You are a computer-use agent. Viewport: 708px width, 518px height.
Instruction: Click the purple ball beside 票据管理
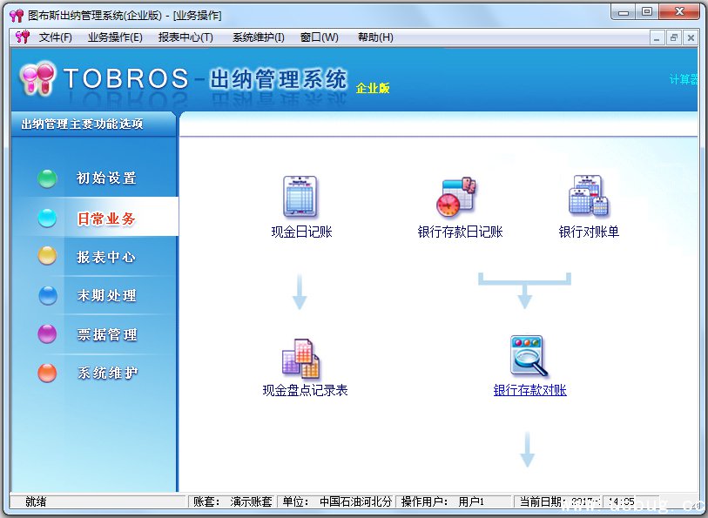(x=47, y=334)
